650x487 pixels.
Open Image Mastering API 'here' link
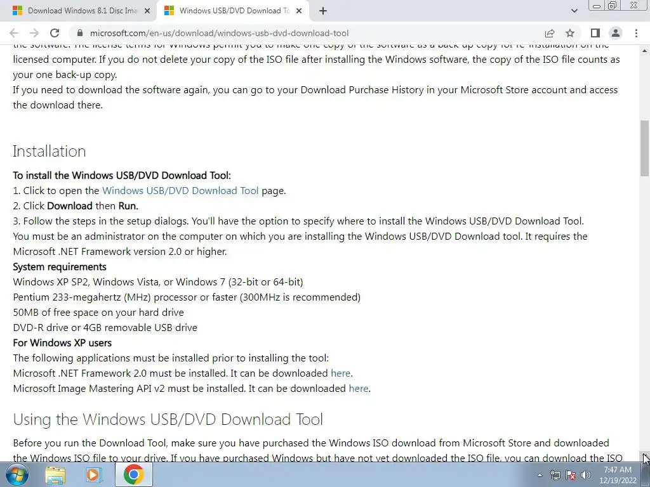359,389
